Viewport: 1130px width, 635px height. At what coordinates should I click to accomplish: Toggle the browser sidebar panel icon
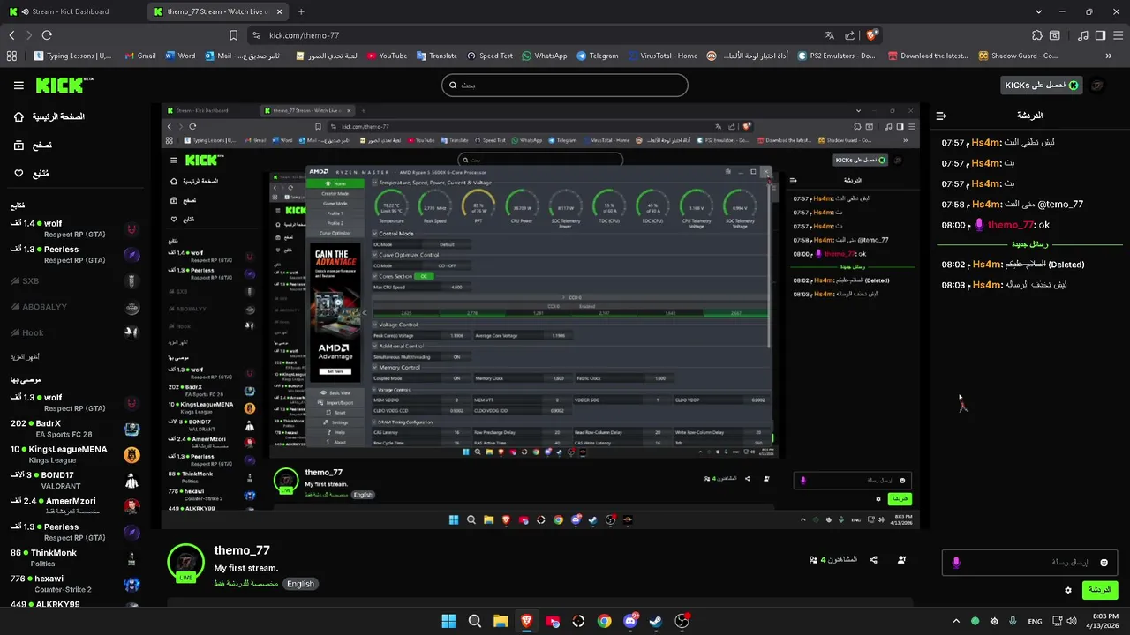tap(1100, 35)
